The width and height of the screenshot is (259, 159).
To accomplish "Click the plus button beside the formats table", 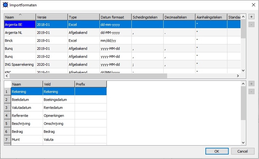I will pos(251,17).
